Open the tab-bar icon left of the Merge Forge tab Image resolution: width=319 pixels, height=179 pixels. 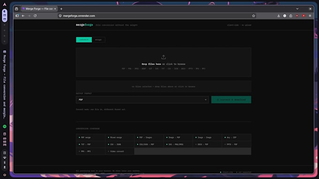click(x=16, y=9)
